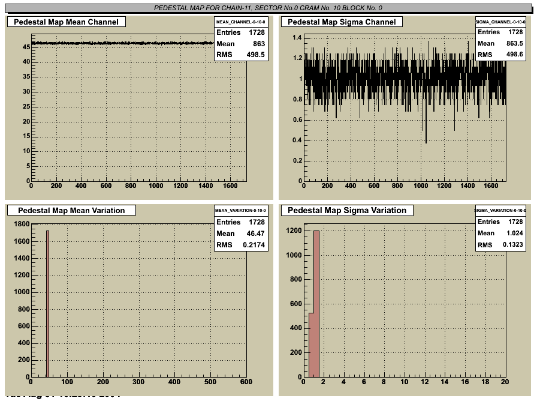Click y-axis label 20 in Mean Channel plot
Viewport: 537px width, 401px height.
point(26,121)
